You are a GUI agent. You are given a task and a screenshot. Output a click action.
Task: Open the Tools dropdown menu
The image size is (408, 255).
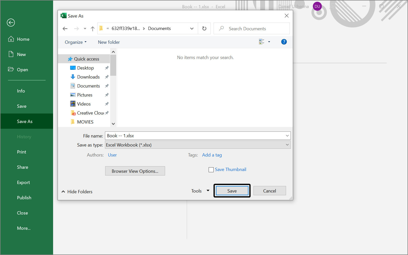coord(200,190)
